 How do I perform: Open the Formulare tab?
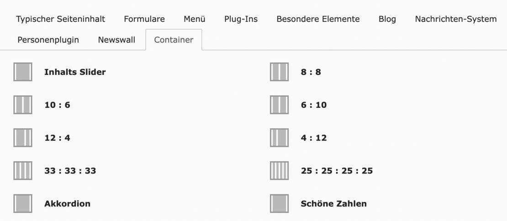point(144,19)
